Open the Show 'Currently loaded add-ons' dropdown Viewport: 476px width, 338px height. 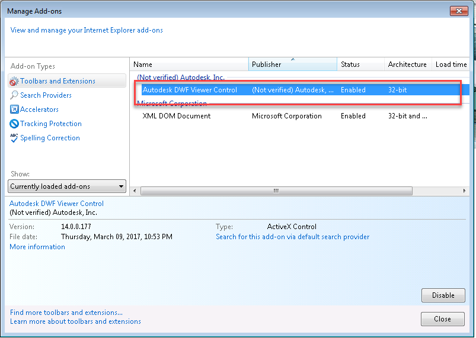tap(67, 186)
